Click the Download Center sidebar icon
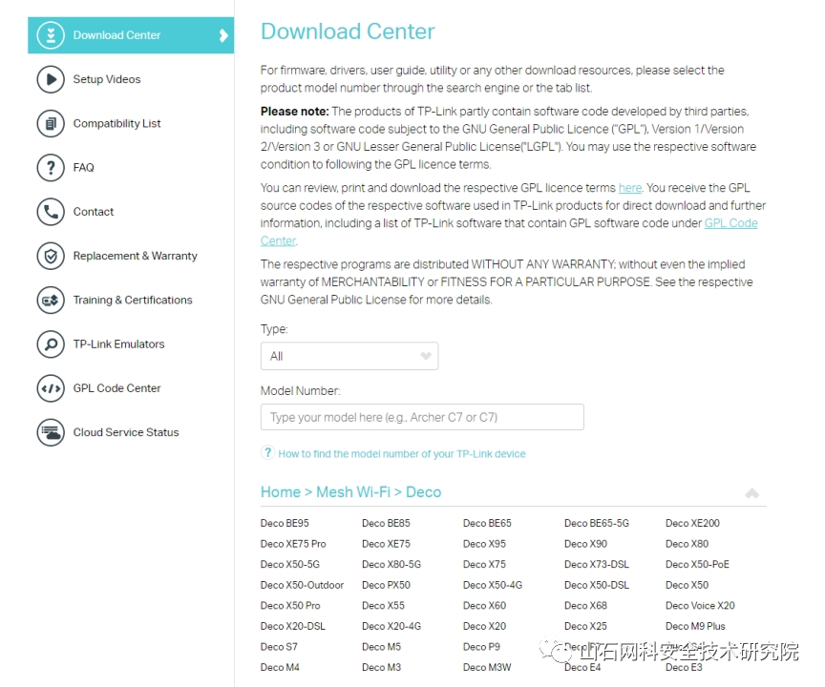This screenshot has height=687, width=825. [51, 35]
